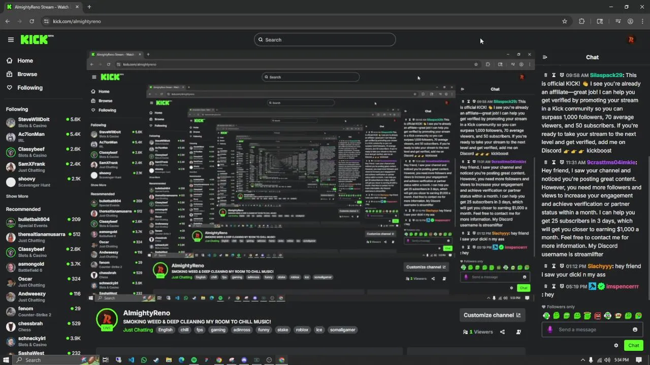
Task: Click the Customize channel button below video
Action: pyautogui.click(x=492, y=315)
